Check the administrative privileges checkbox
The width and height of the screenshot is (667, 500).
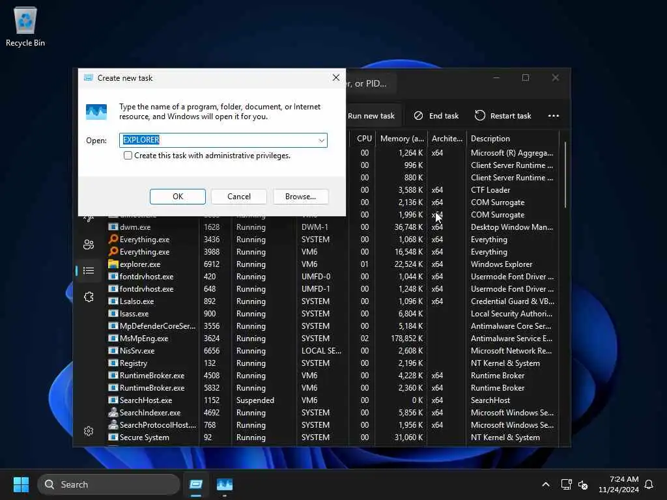[x=128, y=156]
